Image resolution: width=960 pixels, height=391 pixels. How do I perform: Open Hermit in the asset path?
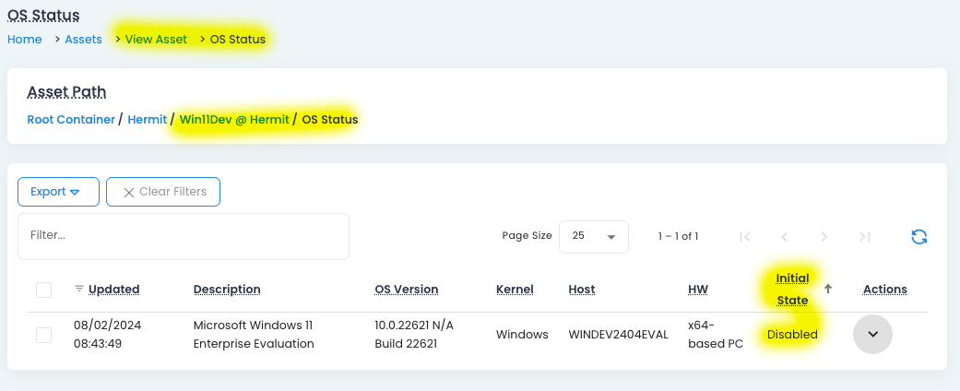[148, 119]
